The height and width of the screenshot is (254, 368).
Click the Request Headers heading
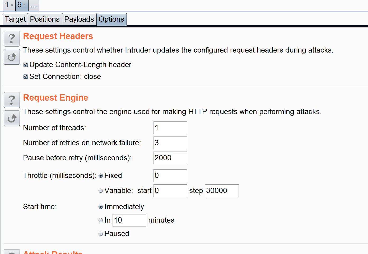point(58,36)
